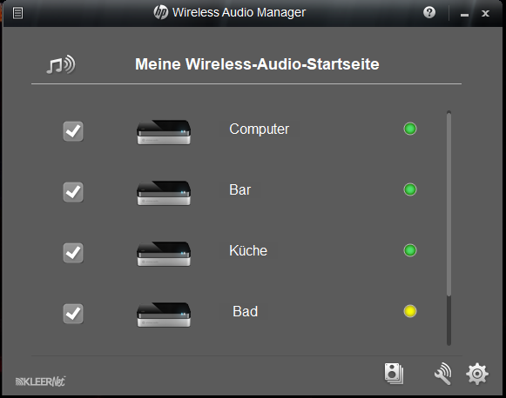
Task: Click the KleerNet logo
Action: click(40, 381)
